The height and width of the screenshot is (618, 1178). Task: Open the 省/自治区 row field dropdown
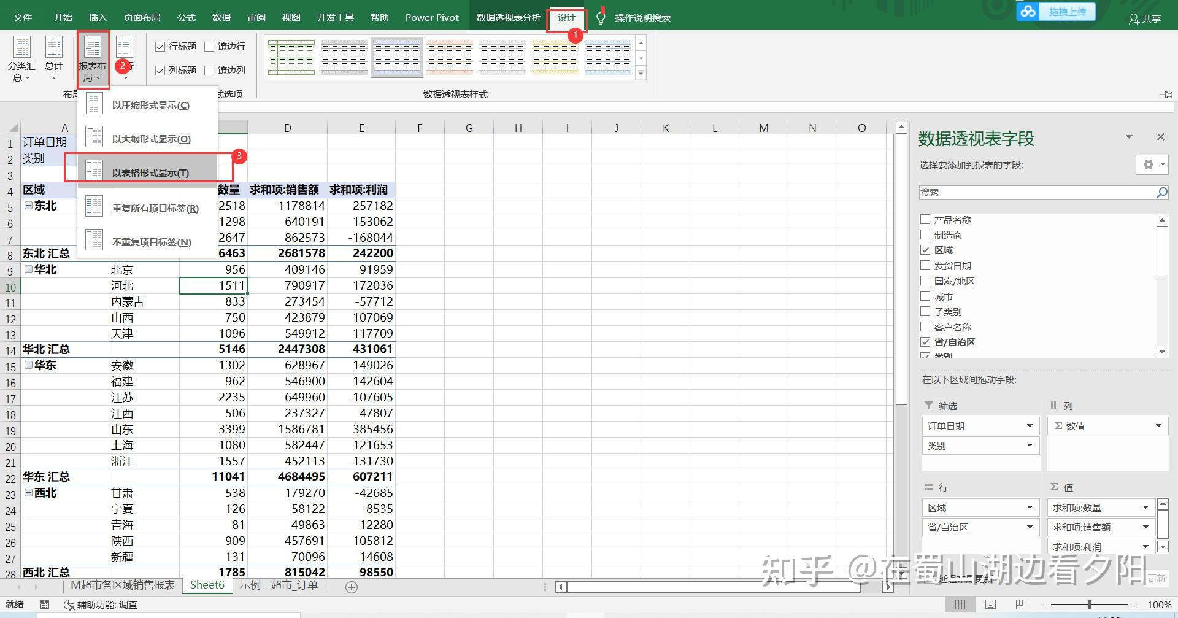click(1030, 527)
